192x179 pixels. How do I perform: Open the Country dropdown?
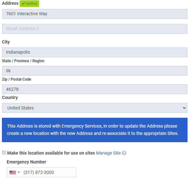pyautogui.click(x=95, y=108)
